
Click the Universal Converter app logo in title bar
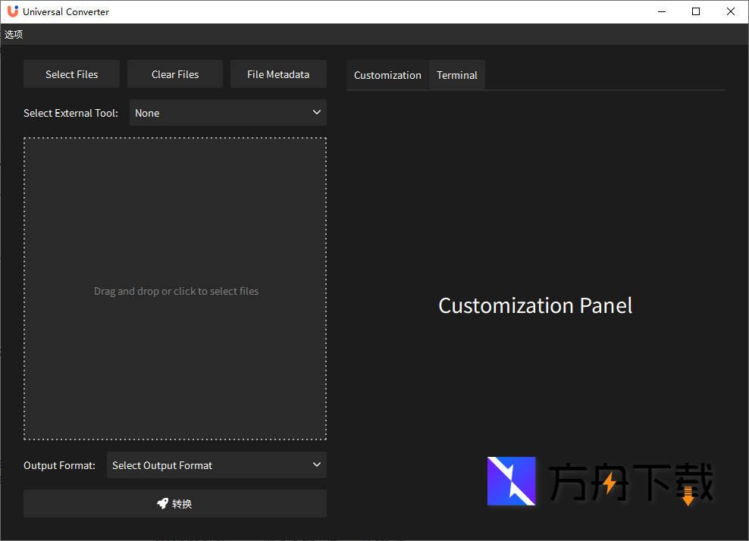click(12, 11)
